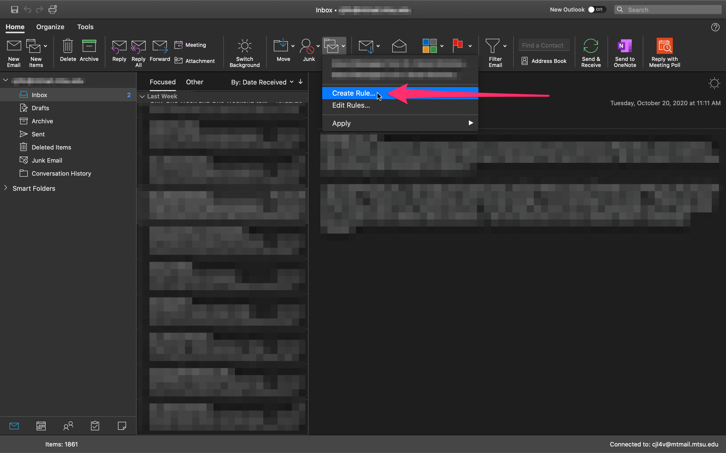
Task: Open the People contacts view icon
Action: pyautogui.click(x=68, y=426)
